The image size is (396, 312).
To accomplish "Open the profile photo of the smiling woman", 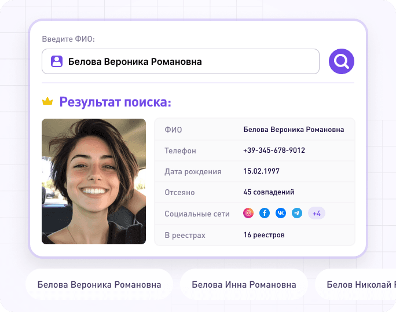I will click(x=94, y=181).
